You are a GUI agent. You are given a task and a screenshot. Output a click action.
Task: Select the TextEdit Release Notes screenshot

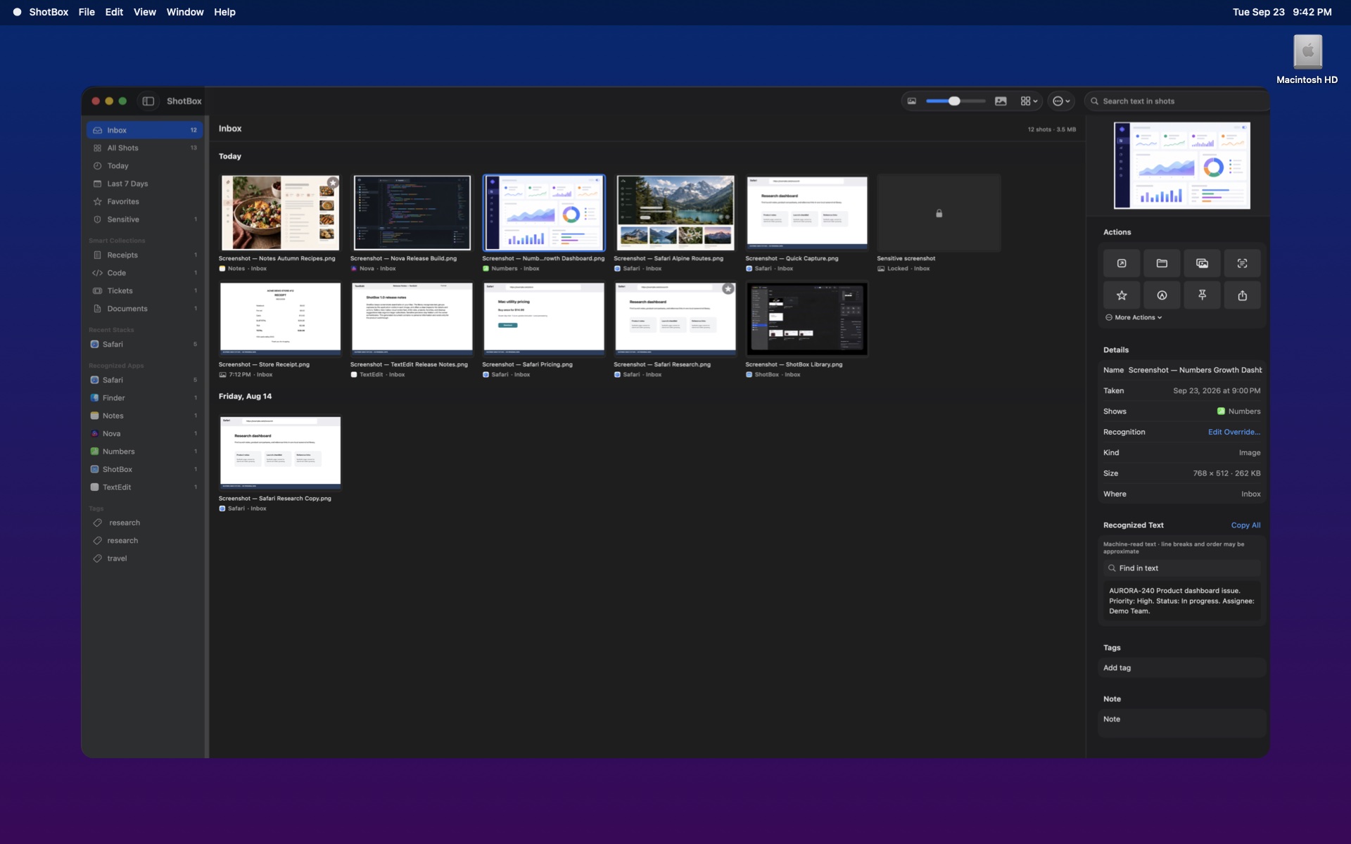pyautogui.click(x=412, y=319)
